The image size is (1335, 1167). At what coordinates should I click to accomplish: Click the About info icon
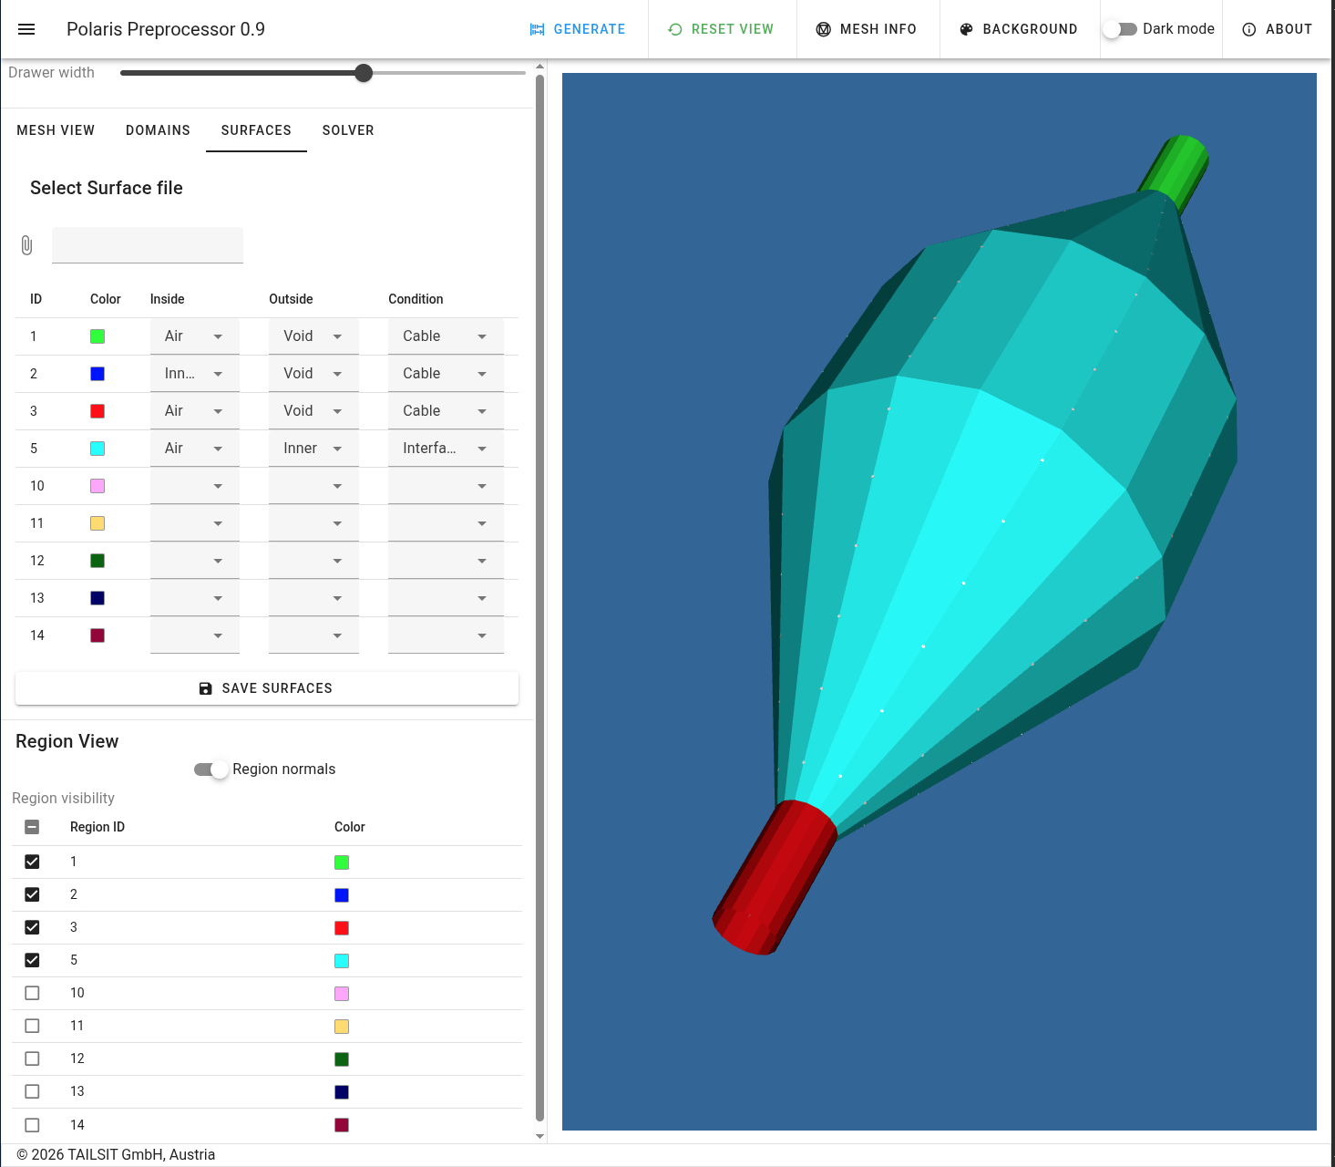(x=1249, y=29)
